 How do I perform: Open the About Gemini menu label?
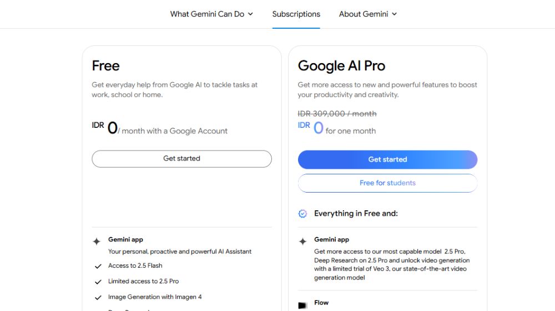tap(364, 14)
